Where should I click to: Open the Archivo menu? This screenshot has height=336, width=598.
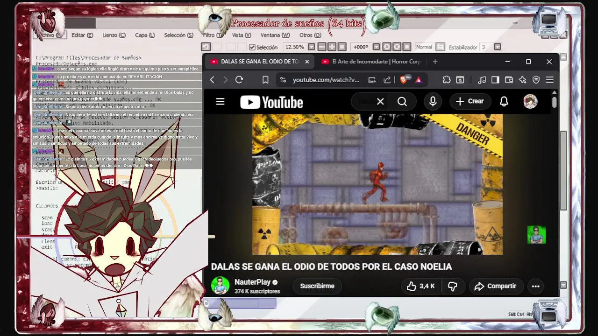click(50, 35)
